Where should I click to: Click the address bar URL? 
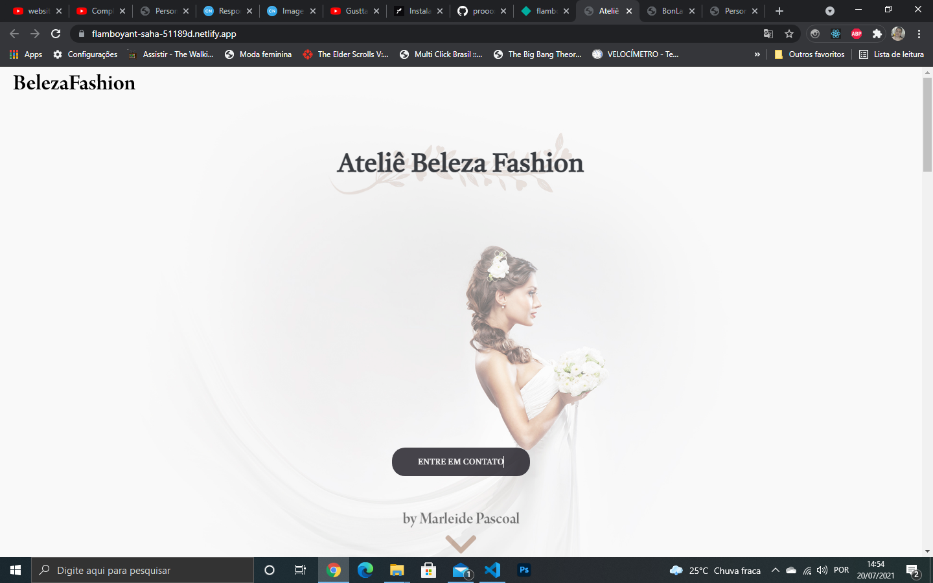pos(164,34)
